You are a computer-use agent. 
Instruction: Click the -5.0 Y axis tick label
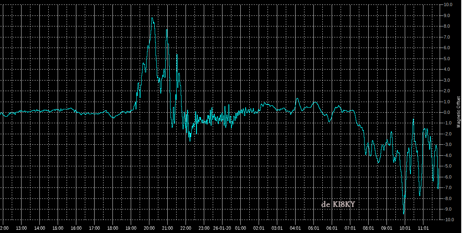coord(448,166)
